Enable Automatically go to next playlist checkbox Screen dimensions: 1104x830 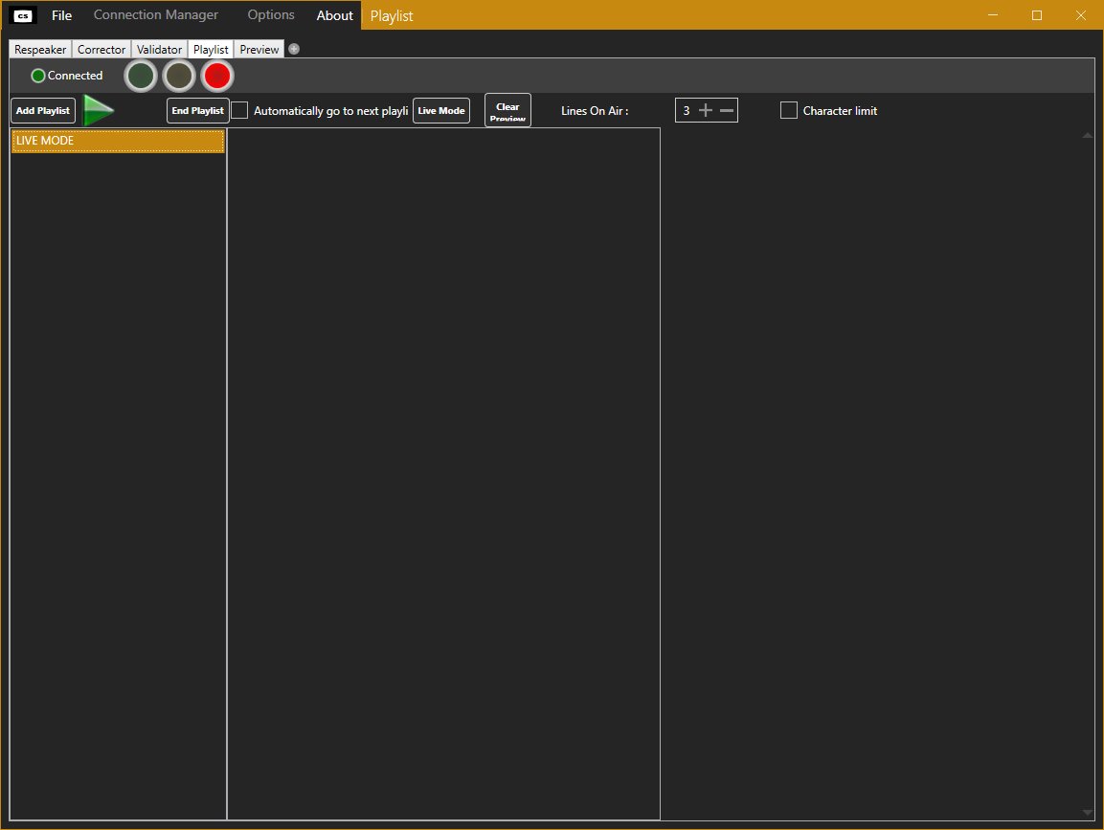pyautogui.click(x=239, y=111)
